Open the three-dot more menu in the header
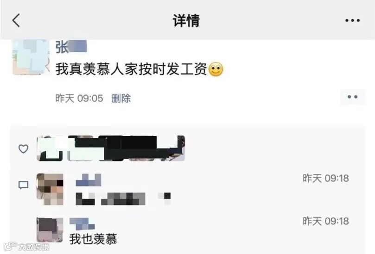Viewport: 375px width, 254px height. [352, 20]
